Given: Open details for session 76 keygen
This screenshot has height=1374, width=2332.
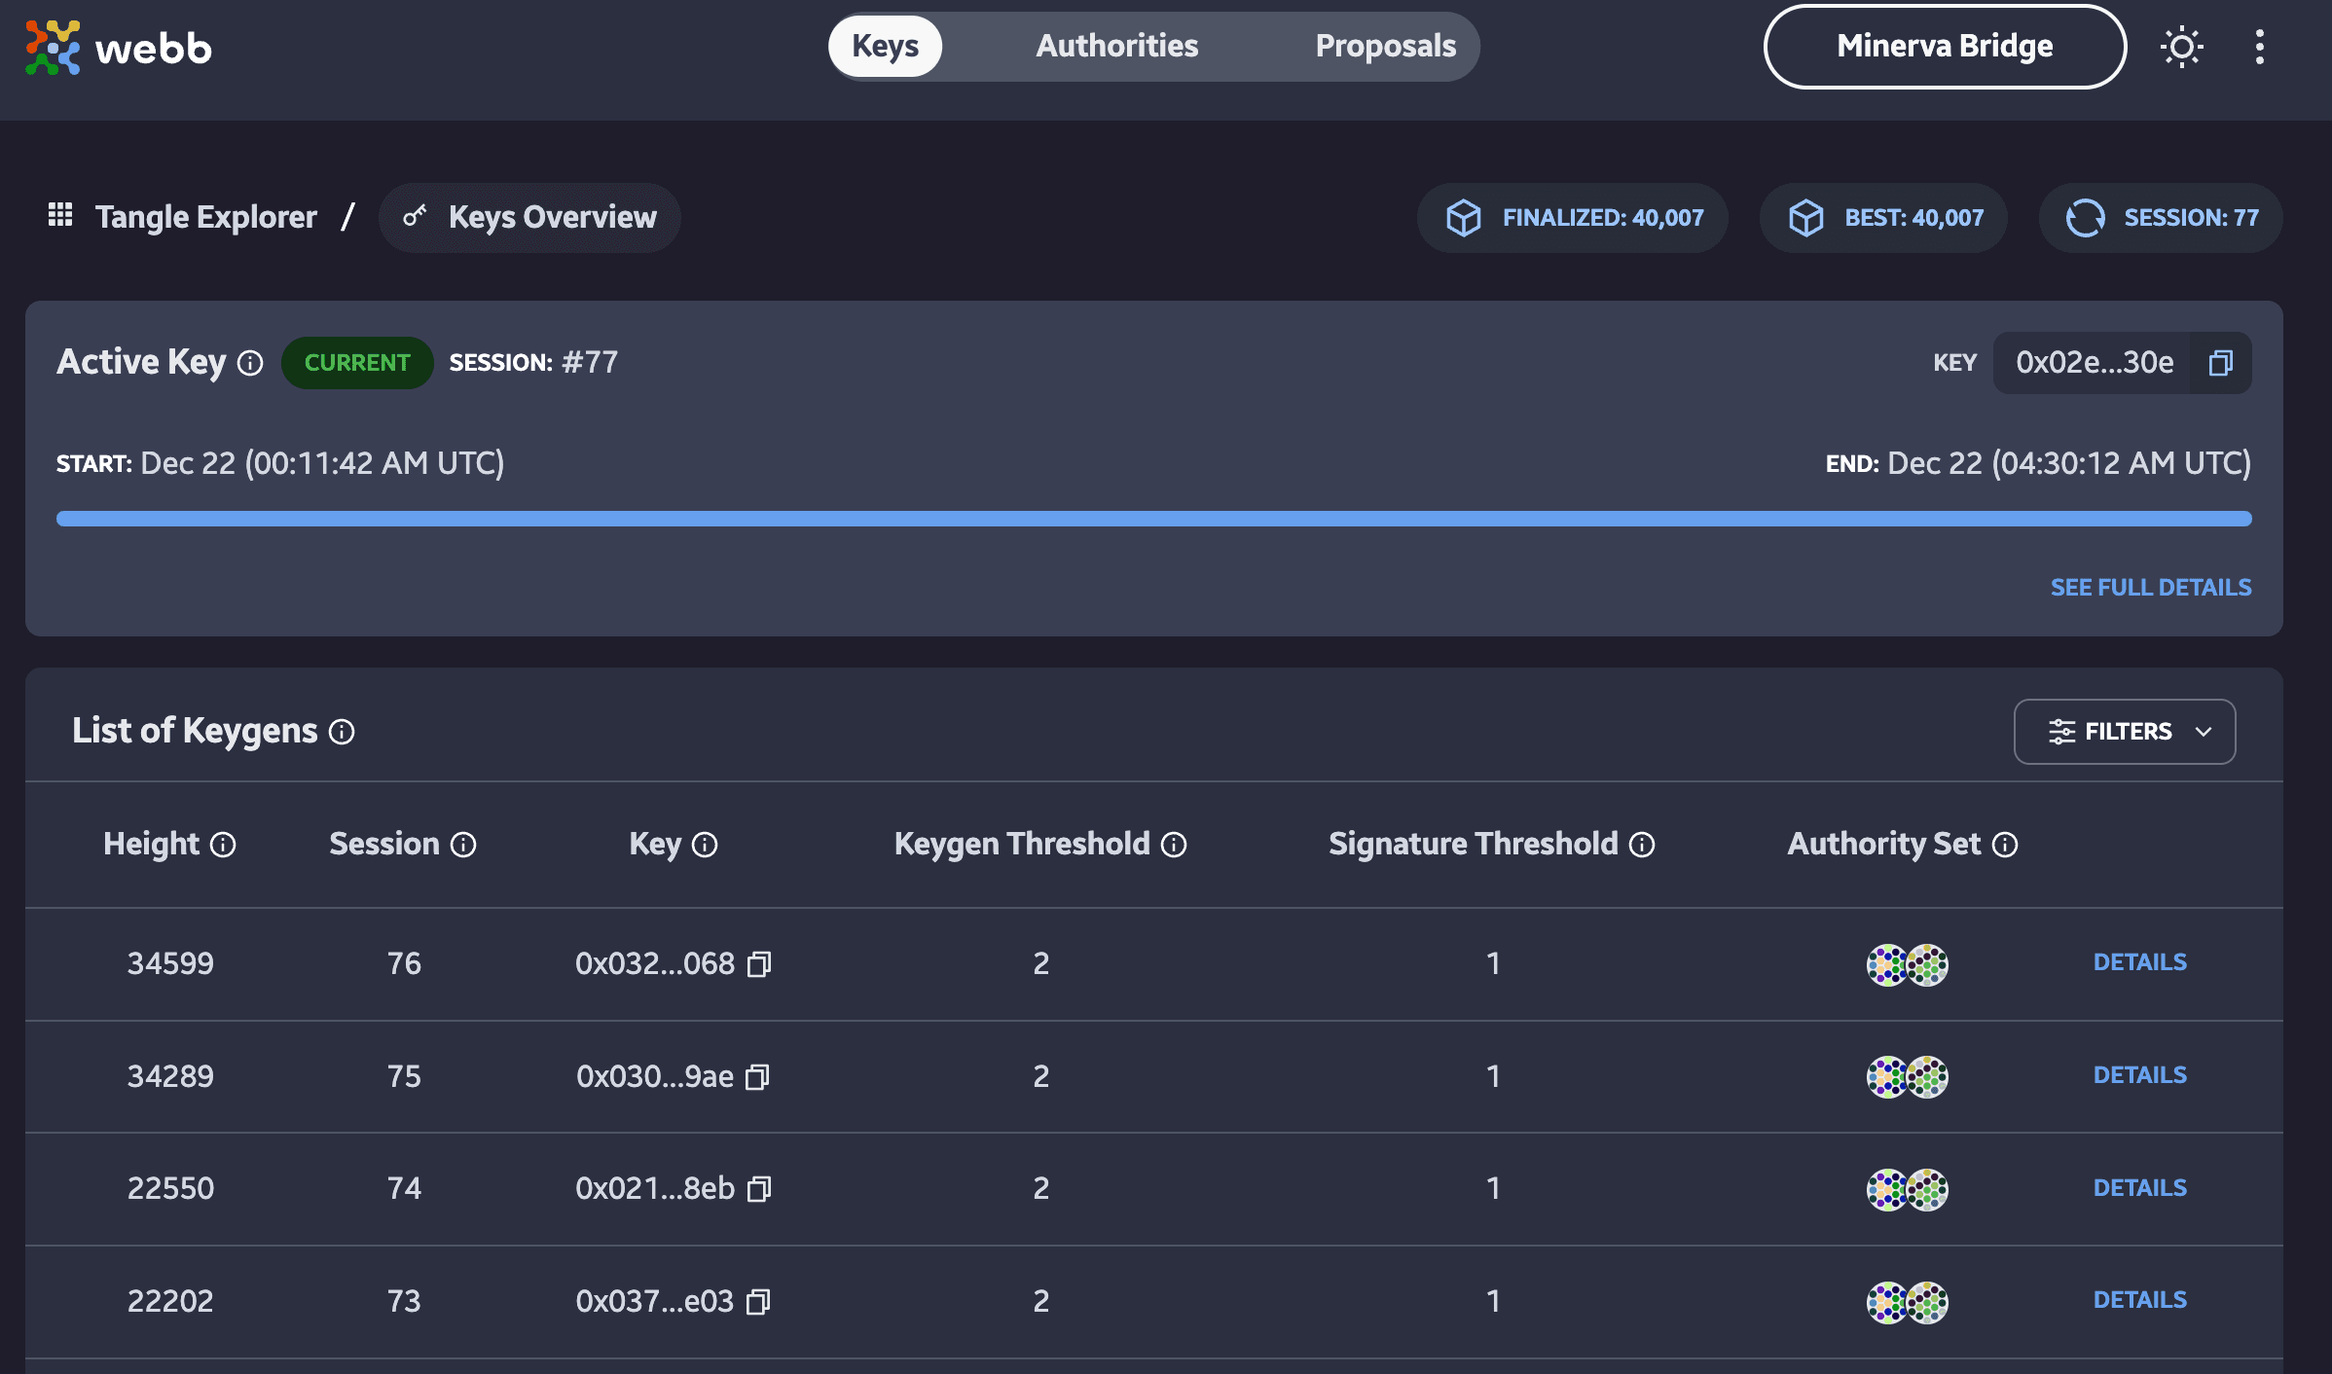Looking at the screenshot, I should point(2139,961).
